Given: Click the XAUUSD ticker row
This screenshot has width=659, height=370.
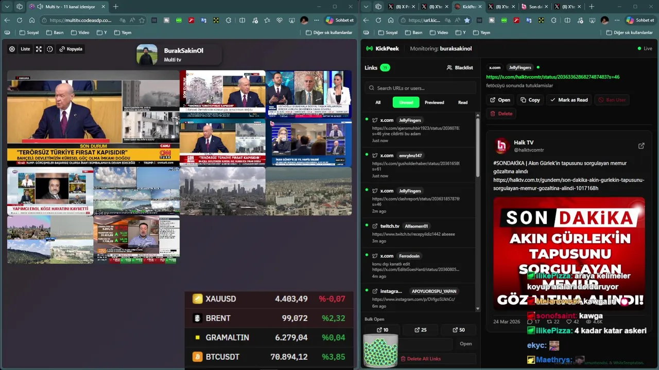Looking at the screenshot, I should tap(269, 299).
